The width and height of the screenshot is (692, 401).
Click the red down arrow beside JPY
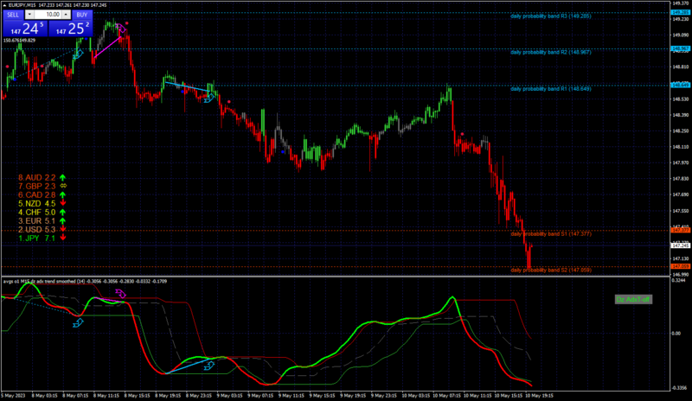tap(63, 238)
